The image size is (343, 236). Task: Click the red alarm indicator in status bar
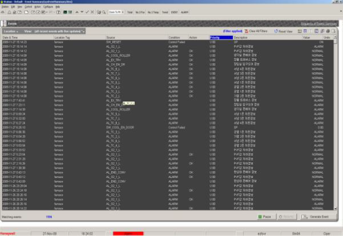tap(128, 234)
